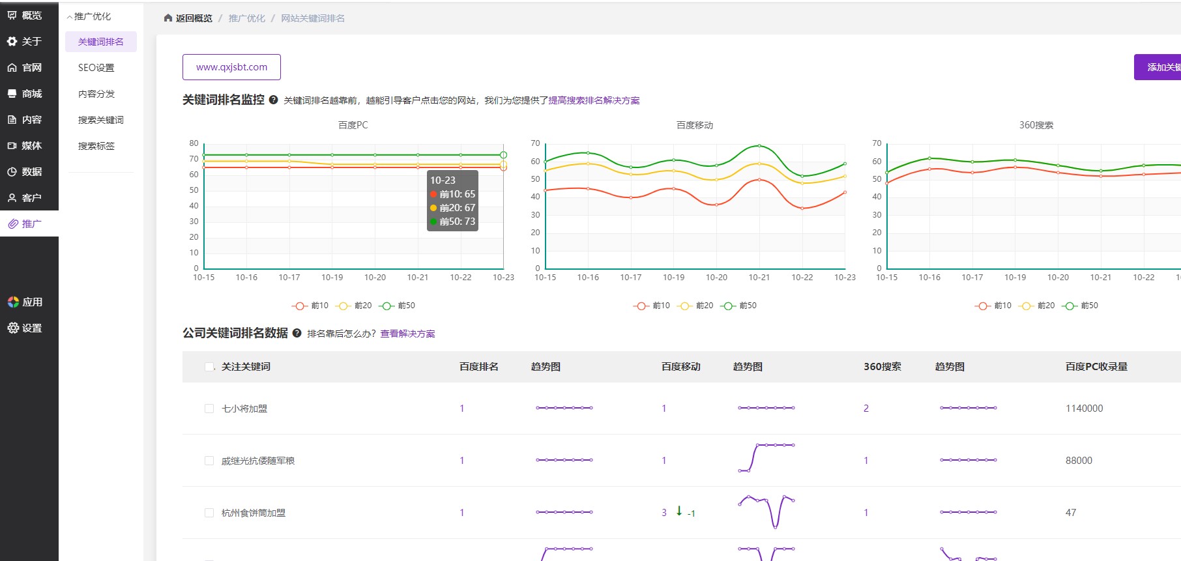Toggle 前50 series in 360搜索 legend
This screenshot has width=1181, height=561.
coord(1080,306)
